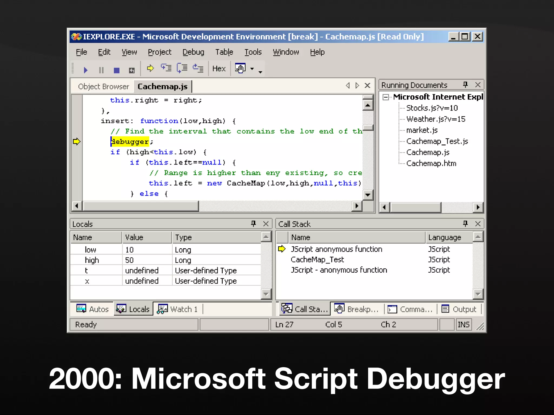Click the Restart debugging icon
554x415 pixels.
tap(132, 70)
